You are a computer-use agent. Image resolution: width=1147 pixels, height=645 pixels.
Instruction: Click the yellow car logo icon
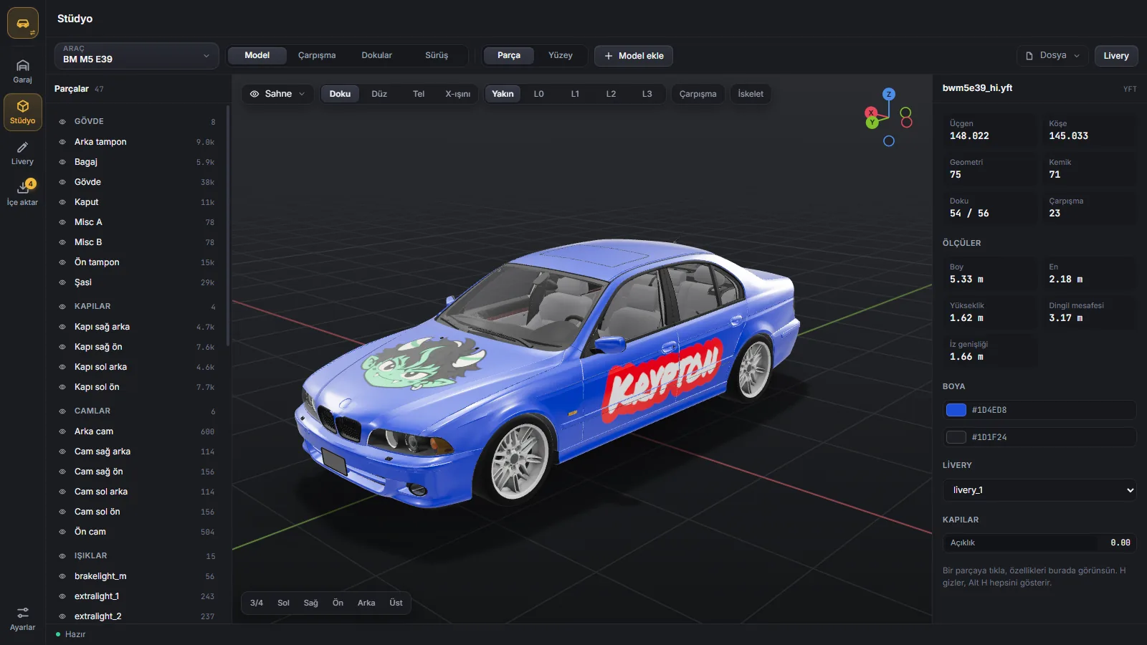23,24
